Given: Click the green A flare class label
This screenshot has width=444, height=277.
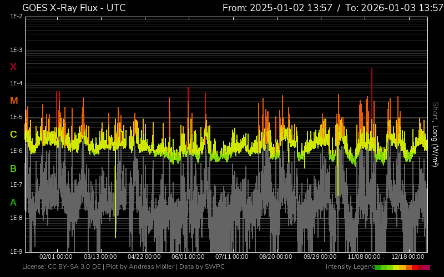Looking at the screenshot, I should (13, 203).
